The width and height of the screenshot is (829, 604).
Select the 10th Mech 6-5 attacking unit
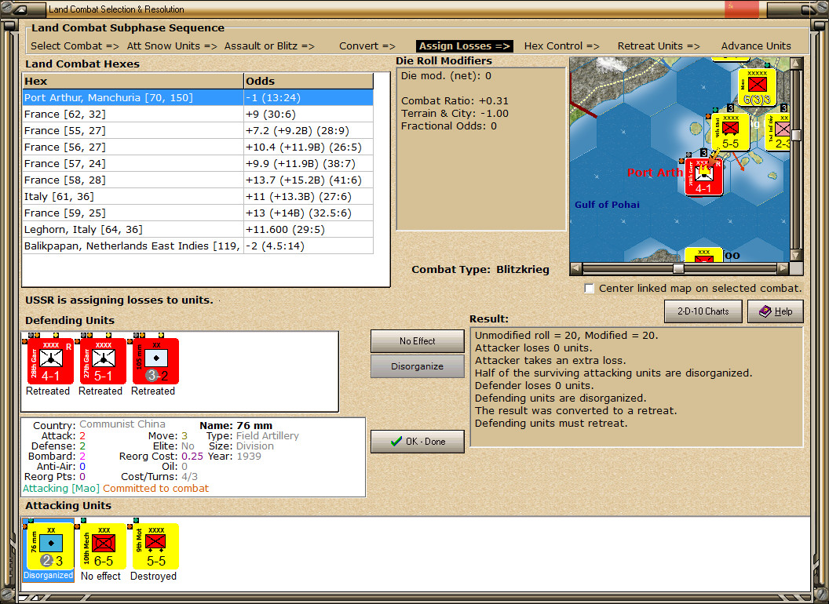click(x=103, y=546)
